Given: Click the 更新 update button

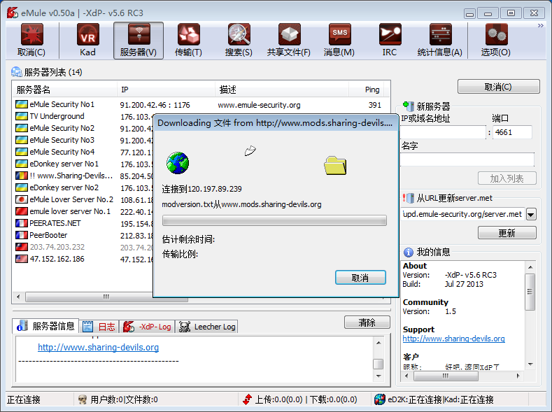Looking at the screenshot, I should 507,233.
